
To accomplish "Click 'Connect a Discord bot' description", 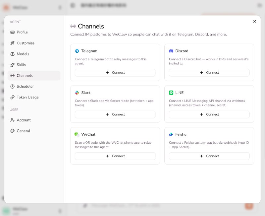I will pos(209,61).
